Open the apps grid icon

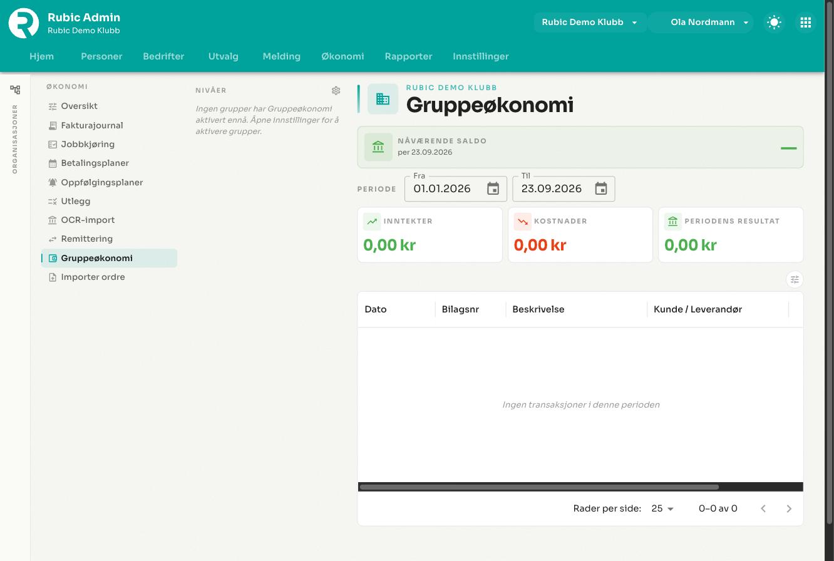click(x=806, y=23)
